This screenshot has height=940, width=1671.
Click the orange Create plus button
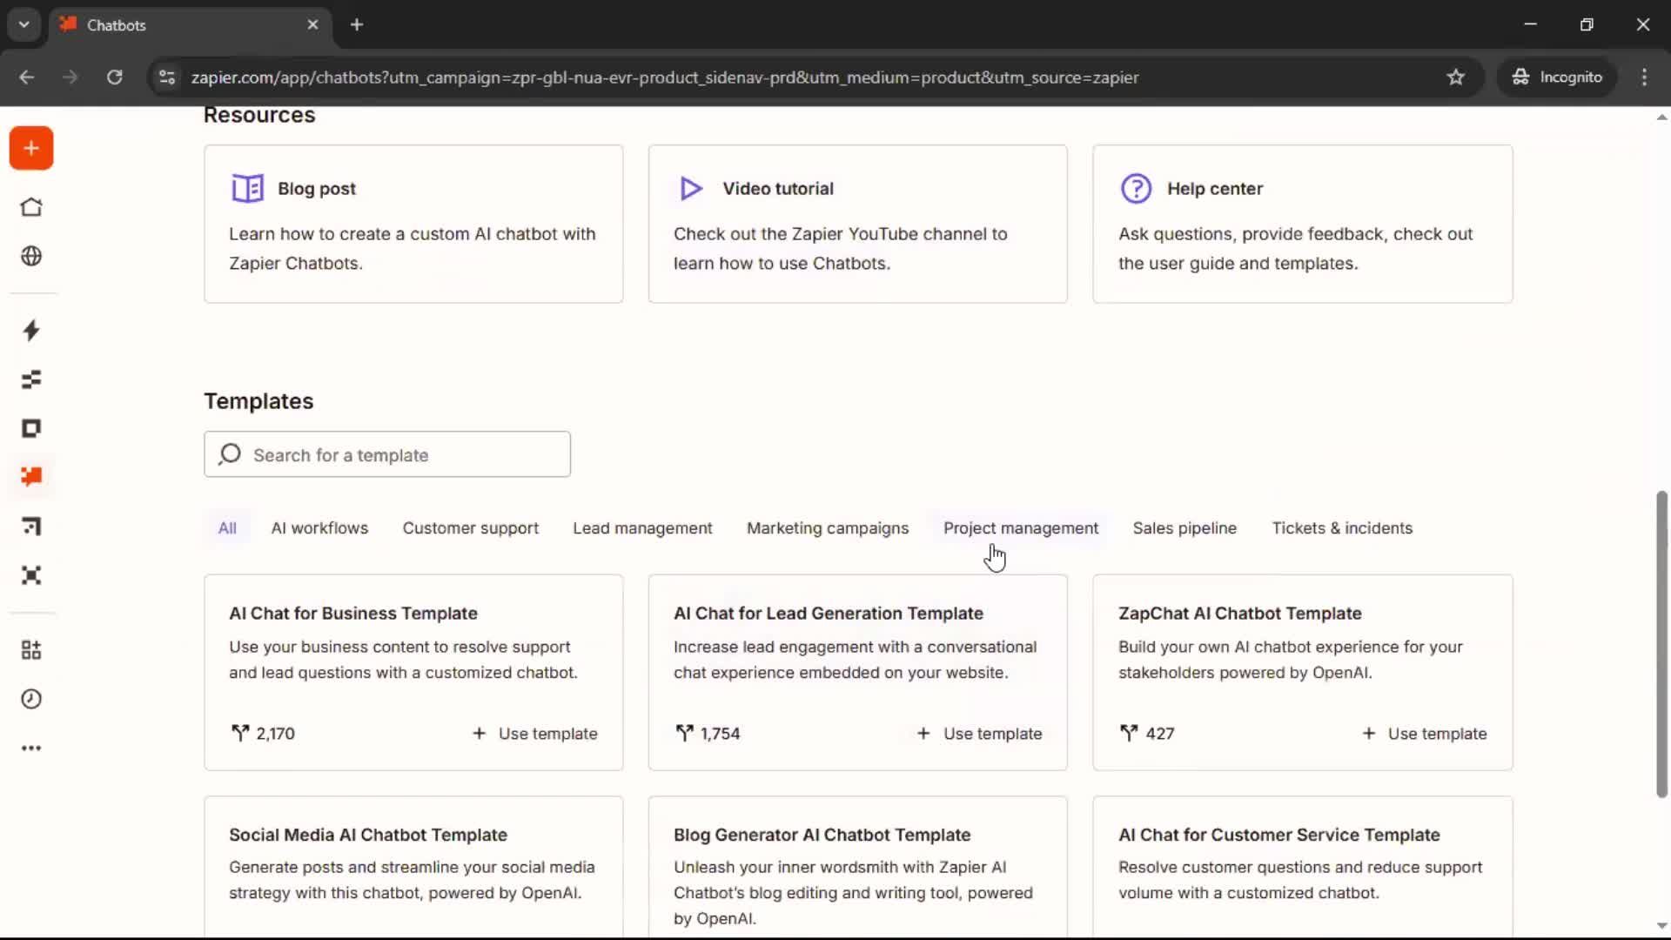tap(31, 149)
